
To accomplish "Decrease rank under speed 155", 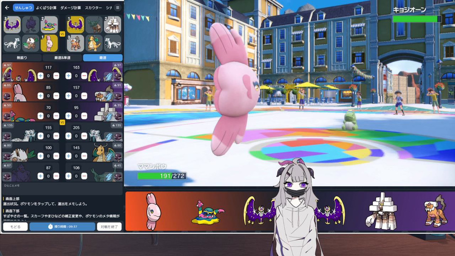I will click(x=56, y=136).
